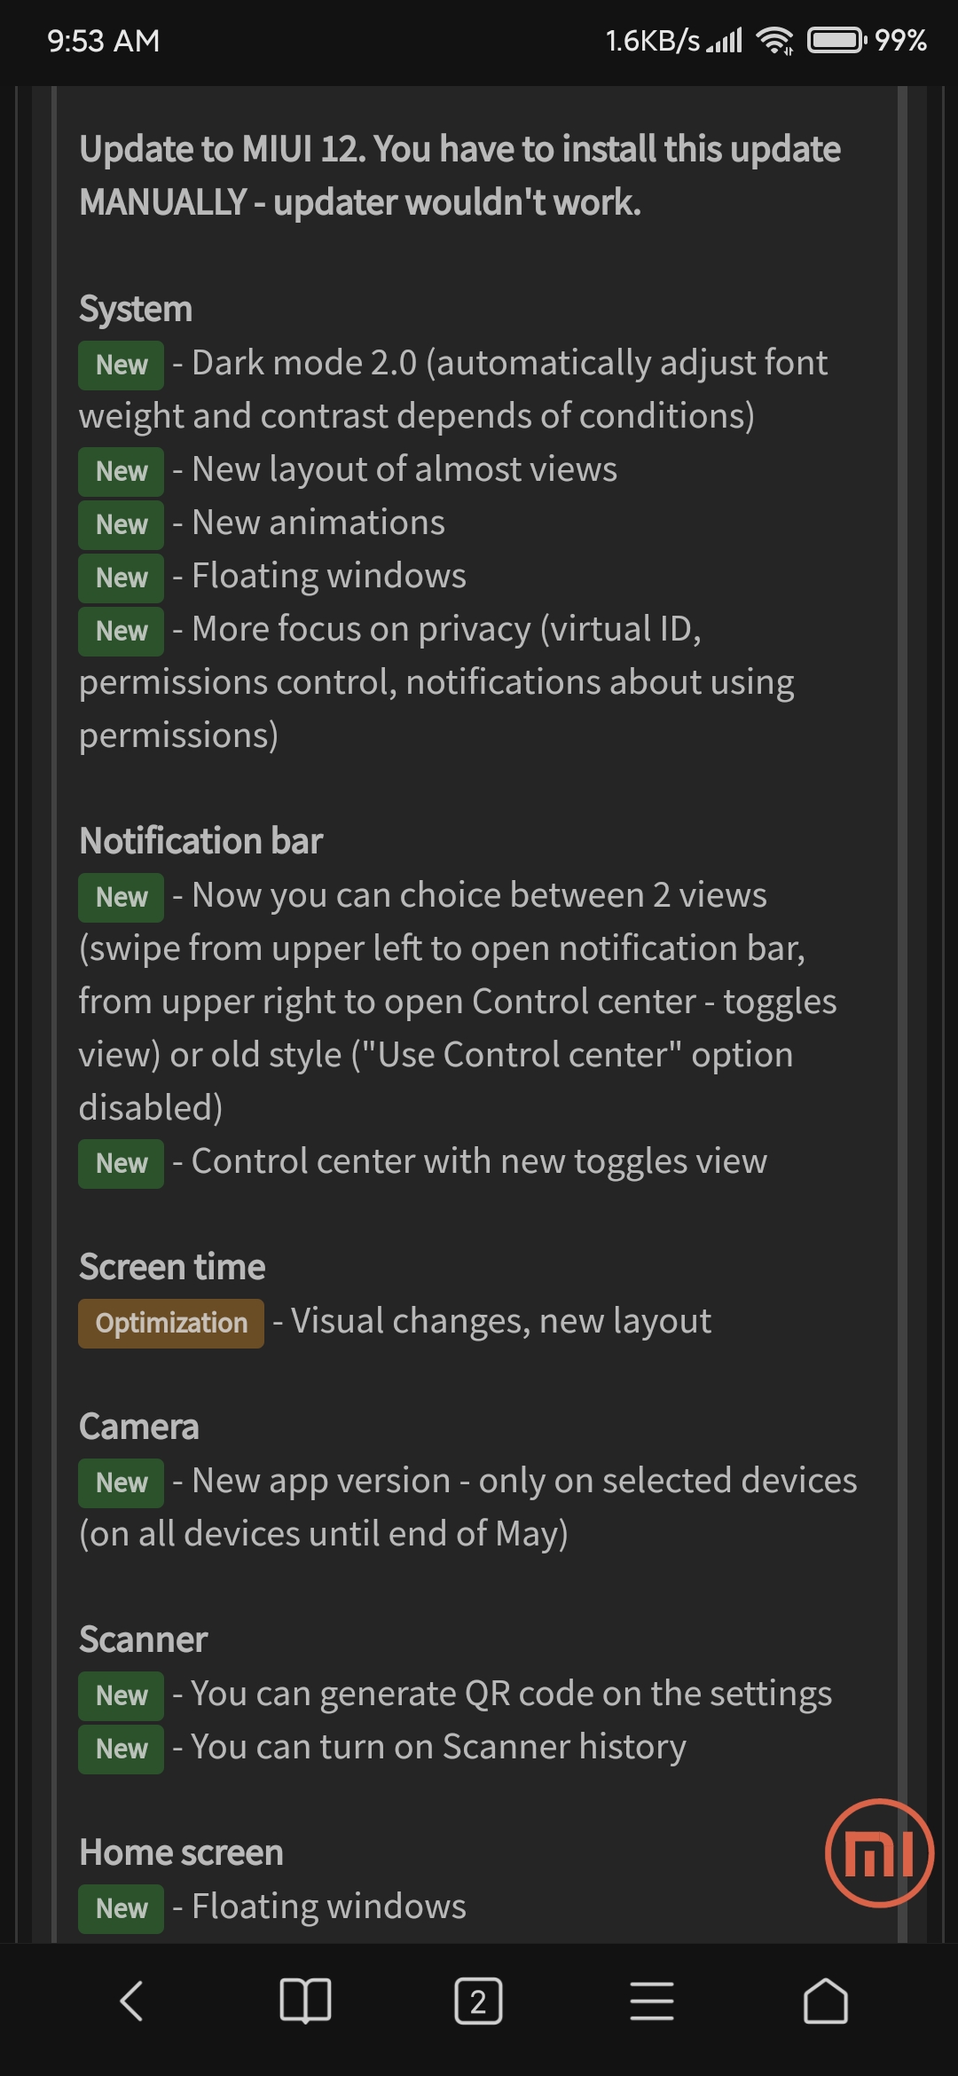Open the browser hamburger menu
This screenshot has width=958, height=2076.
(x=652, y=2001)
